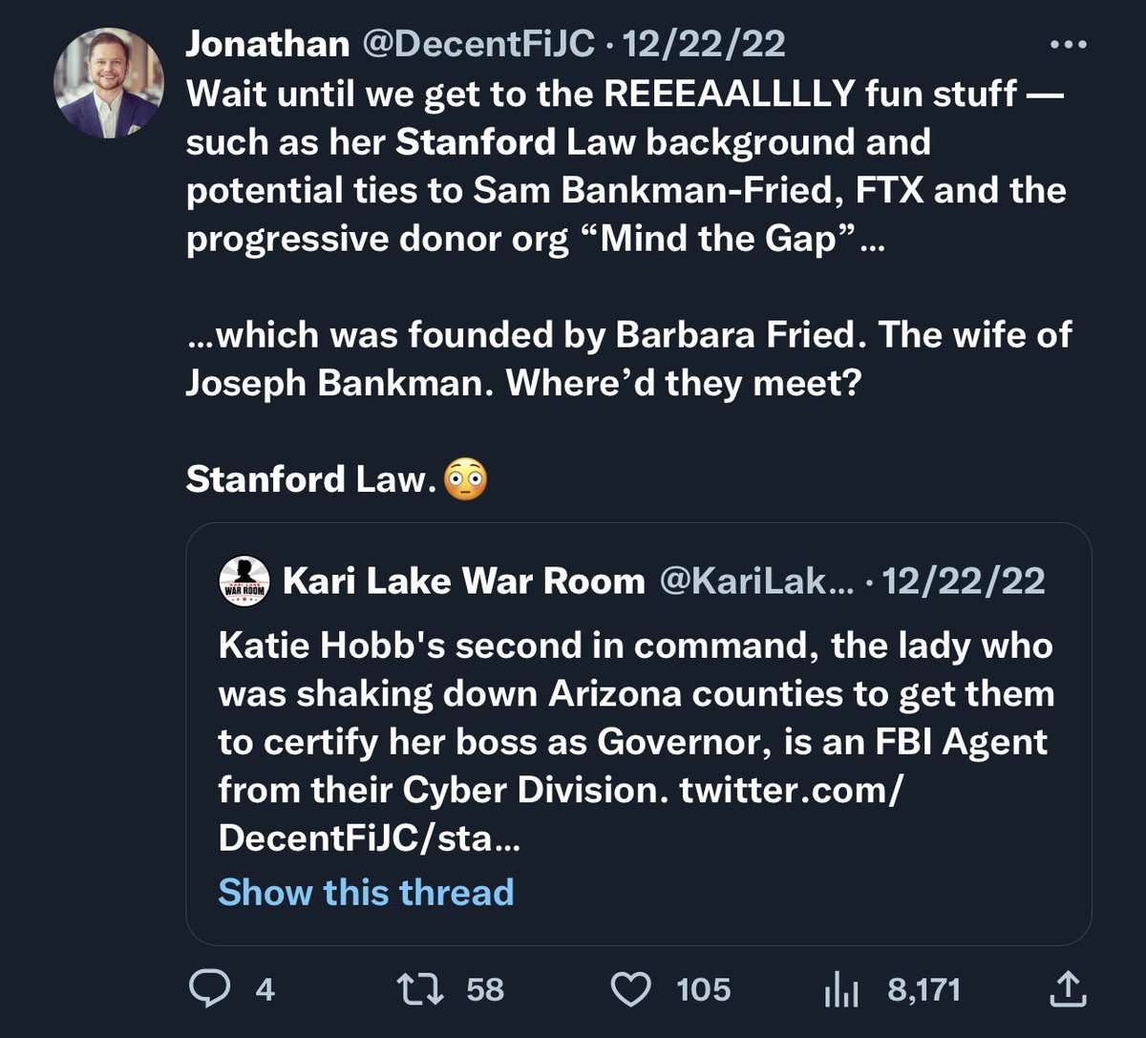The width and height of the screenshot is (1146, 1038).
Task: Follow the twitter.com/DecentFiJC link in the quote
Action: [x=791, y=791]
